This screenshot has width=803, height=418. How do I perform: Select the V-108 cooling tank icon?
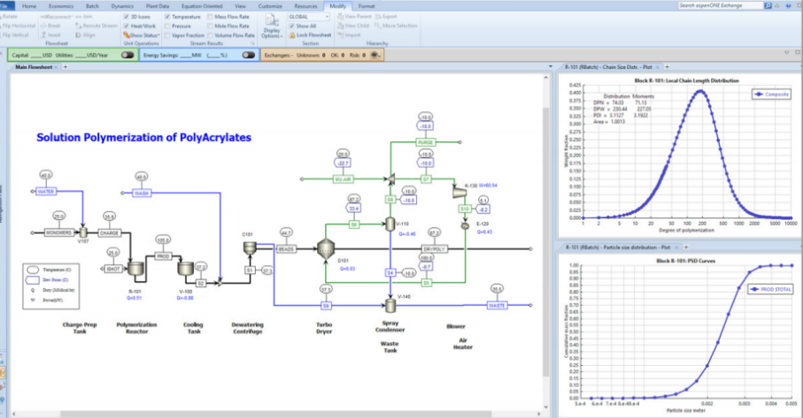click(x=185, y=269)
